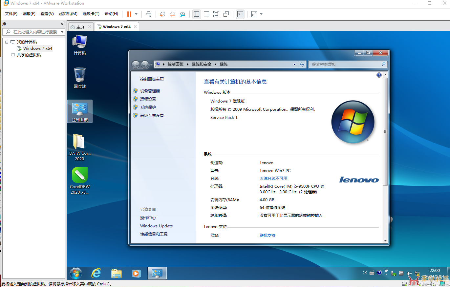Viewport: 450px width, 287px height.
Task: Click the 设备管理器 link
Action: (150, 91)
